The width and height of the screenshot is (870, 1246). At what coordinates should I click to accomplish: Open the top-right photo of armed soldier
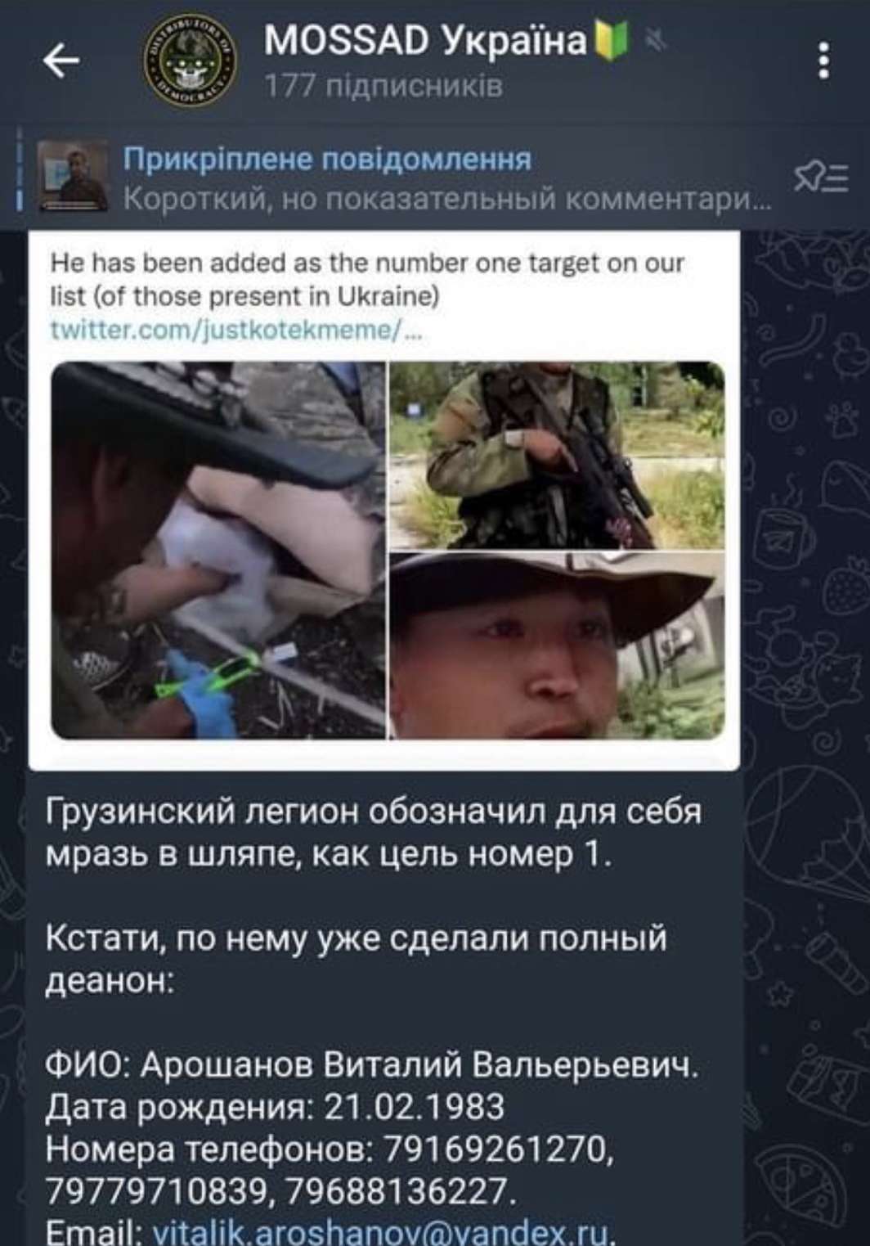pos(557,456)
